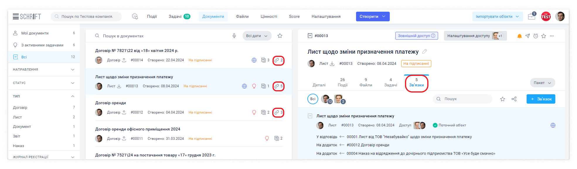Toggle the star favorite for document #00013

544,36
